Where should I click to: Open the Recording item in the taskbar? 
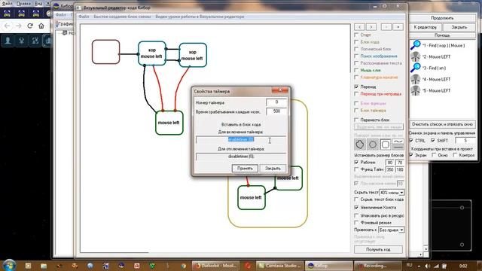(x=377, y=266)
